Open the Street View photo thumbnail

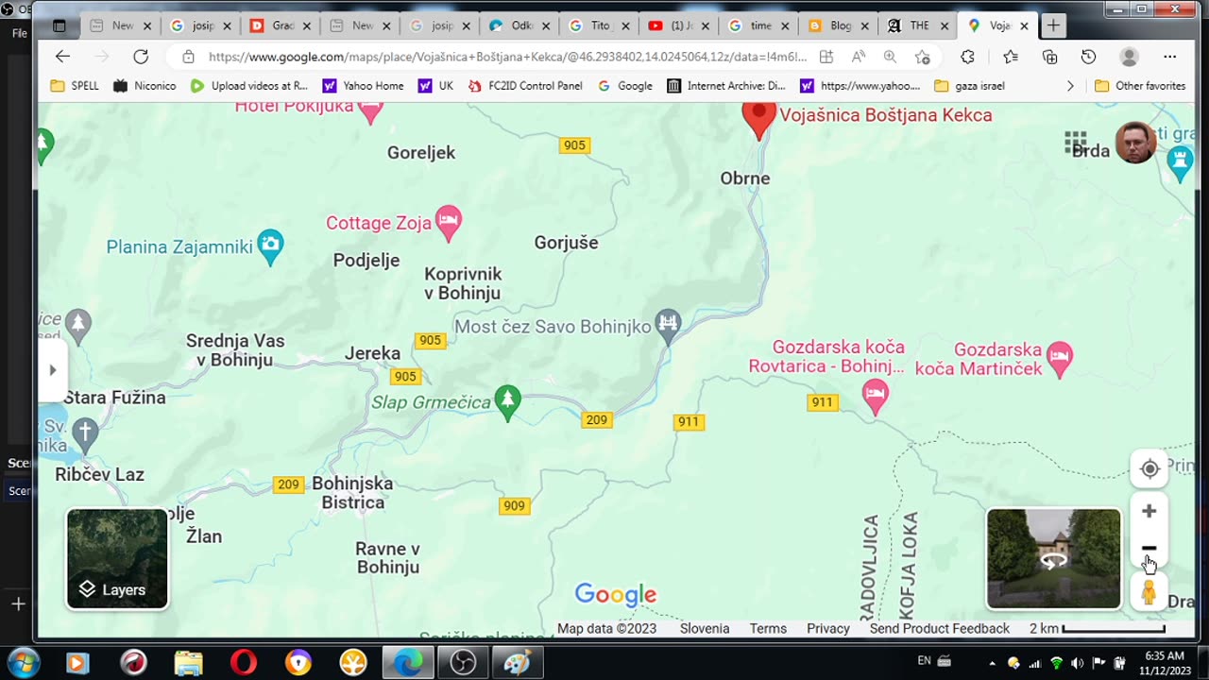(x=1054, y=559)
